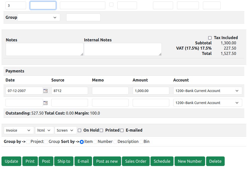The image size is (247, 169).
Task: Select Sort by Item radio button
Action: click(x=81, y=142)
